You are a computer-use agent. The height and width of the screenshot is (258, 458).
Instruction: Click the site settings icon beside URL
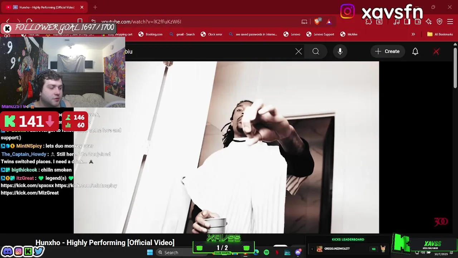tap(93, 21)
